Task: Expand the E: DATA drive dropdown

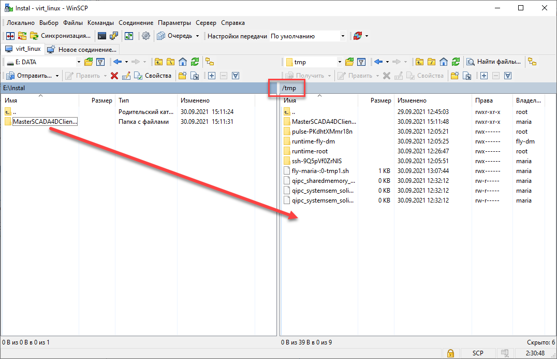Action: tap(79, 62)
